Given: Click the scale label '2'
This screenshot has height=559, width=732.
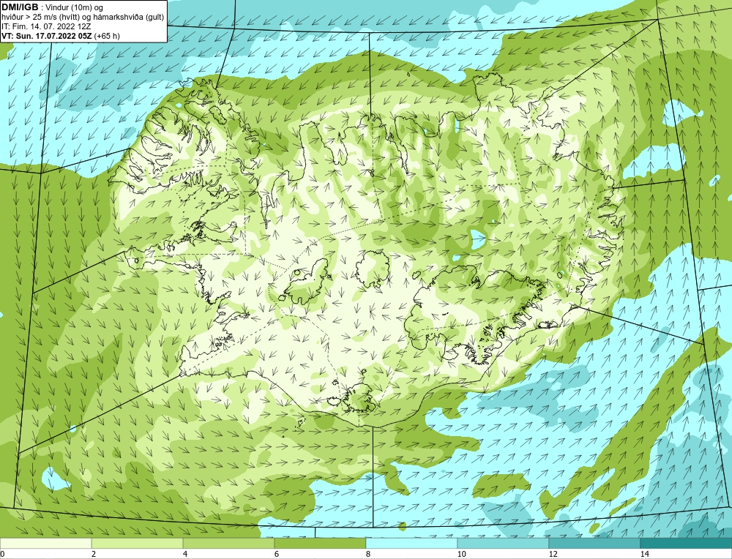Looking at the screenshot, I should tap(94, 554).
